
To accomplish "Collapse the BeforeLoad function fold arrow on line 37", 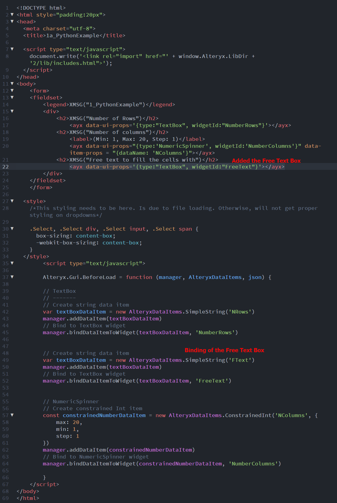I will pos(12,277).
